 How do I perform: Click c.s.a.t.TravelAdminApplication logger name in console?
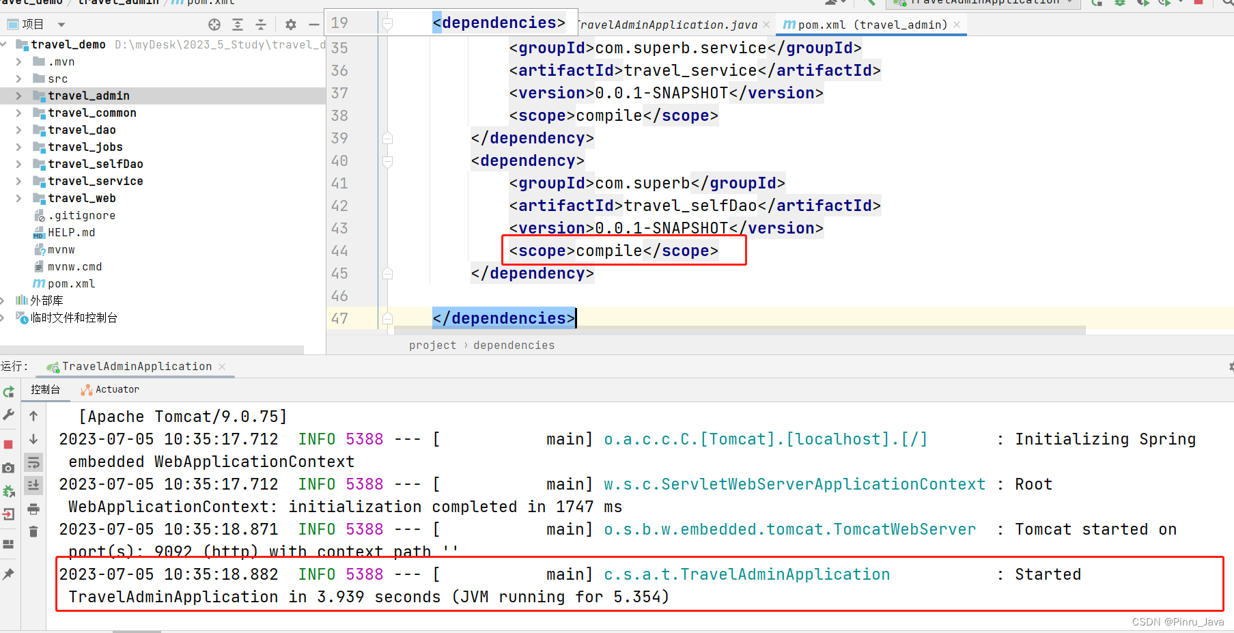[x=747, y=574]
